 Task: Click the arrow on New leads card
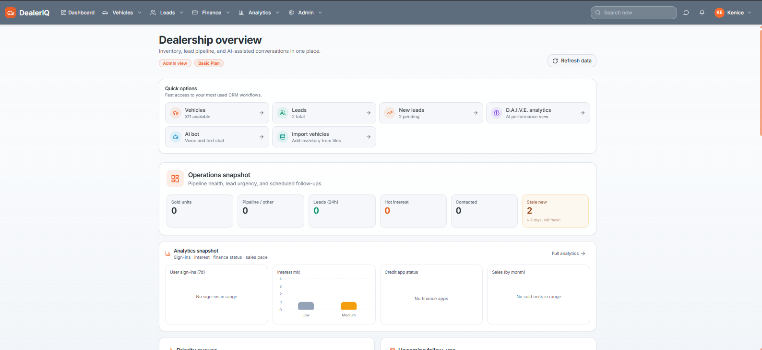click(476, 113)
